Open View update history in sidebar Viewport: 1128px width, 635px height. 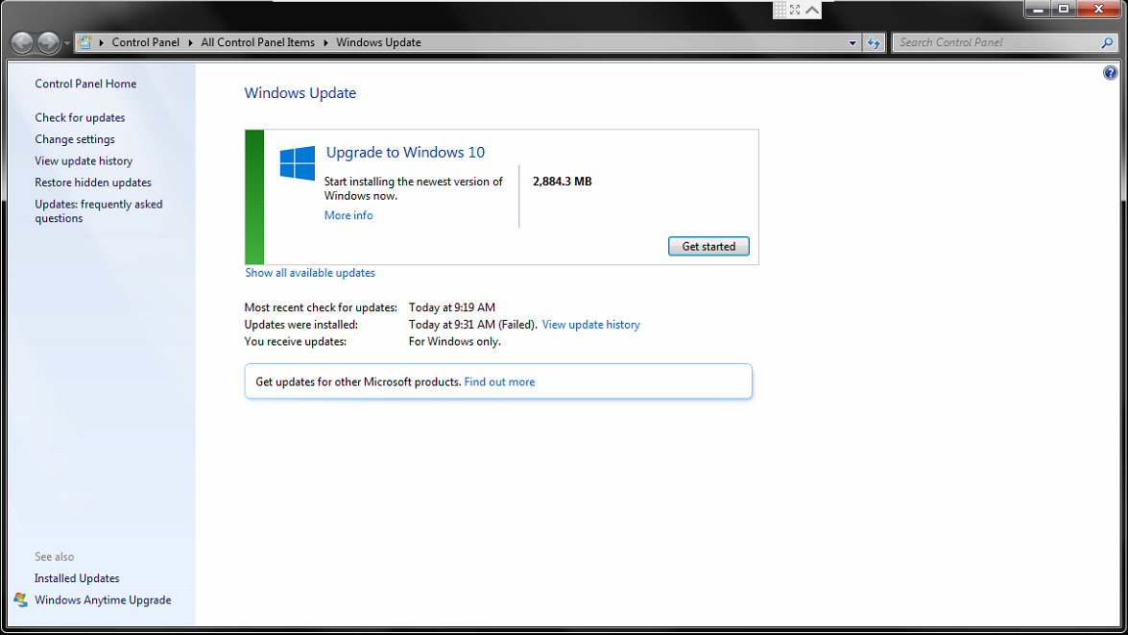coord(84,160)
